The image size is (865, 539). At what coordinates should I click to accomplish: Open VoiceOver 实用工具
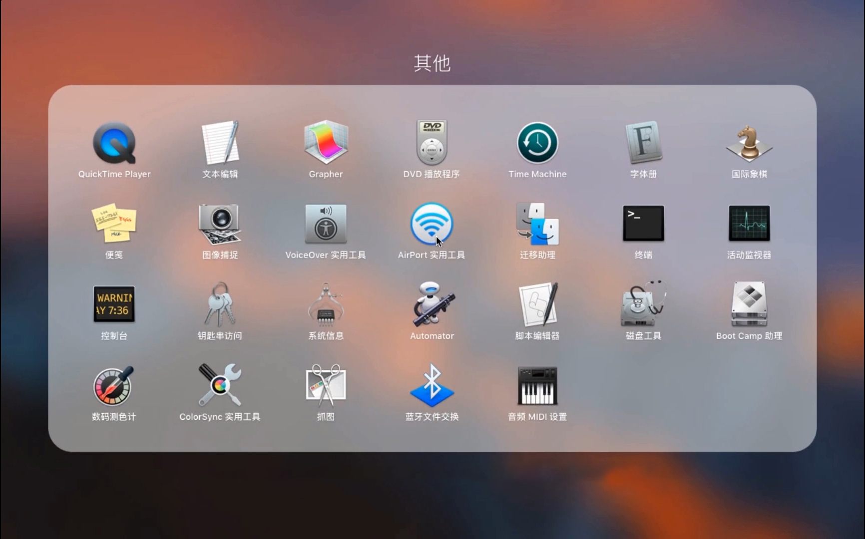coord(326,224)
